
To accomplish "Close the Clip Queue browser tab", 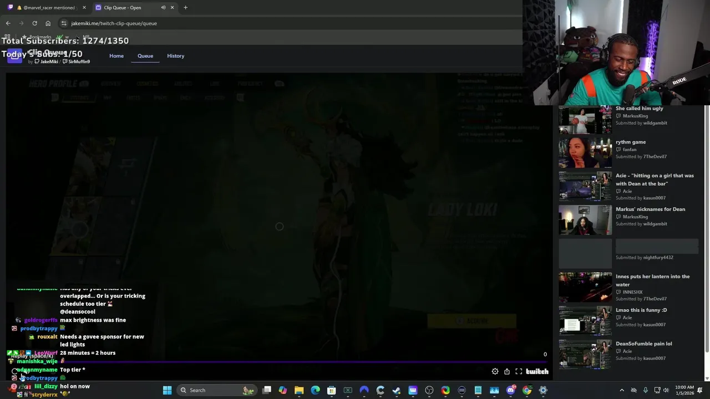I will click(172, 8).
